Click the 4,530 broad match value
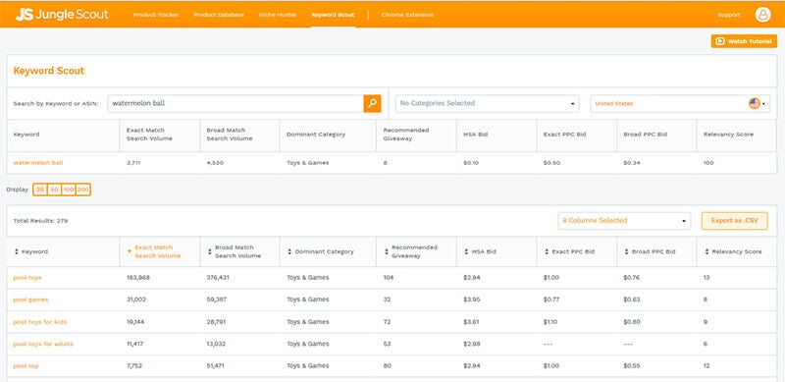Image resolution: width=785 pixels, height=382 pixels. [215, 163]
